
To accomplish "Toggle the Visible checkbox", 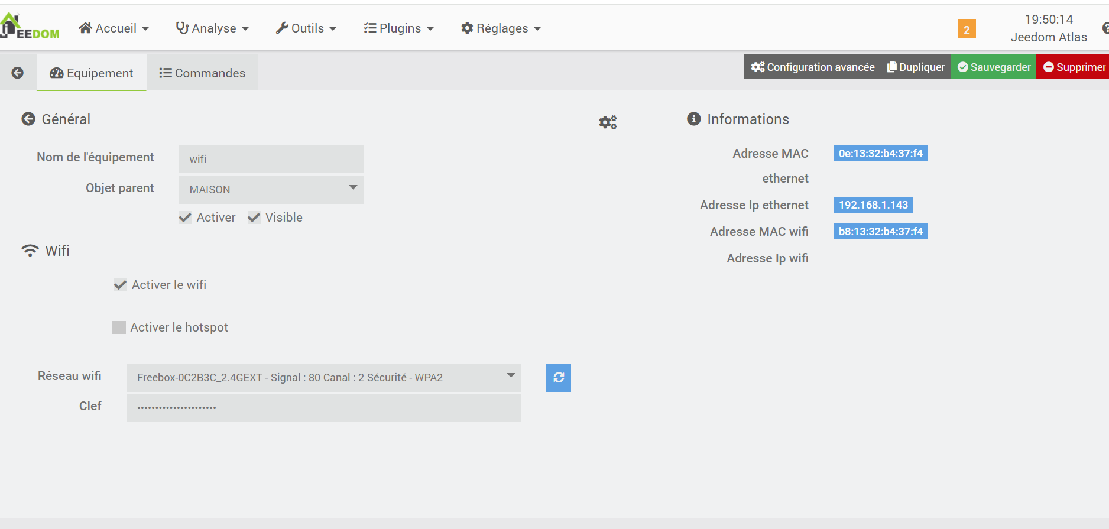I will pos(254,218).
